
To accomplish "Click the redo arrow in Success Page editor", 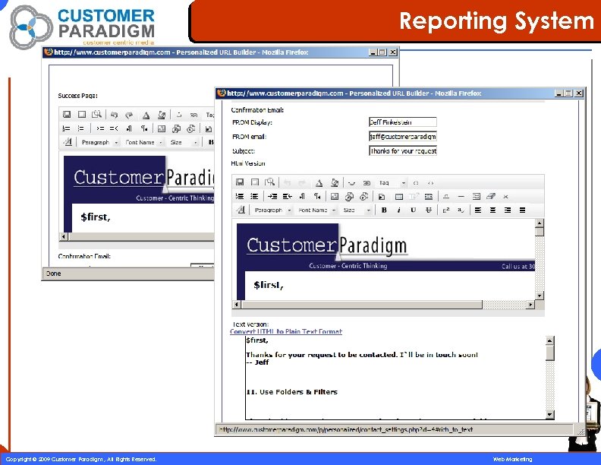I will (129, 114).
